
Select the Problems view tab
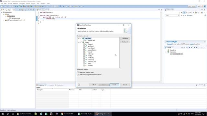(x=41, y=85)
